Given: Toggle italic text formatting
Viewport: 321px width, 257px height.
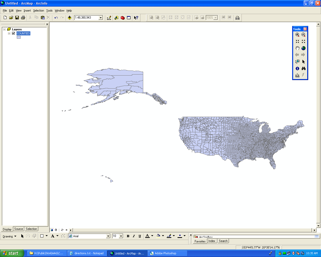Looking at the screenshot, I should click(x=134, y=236).
